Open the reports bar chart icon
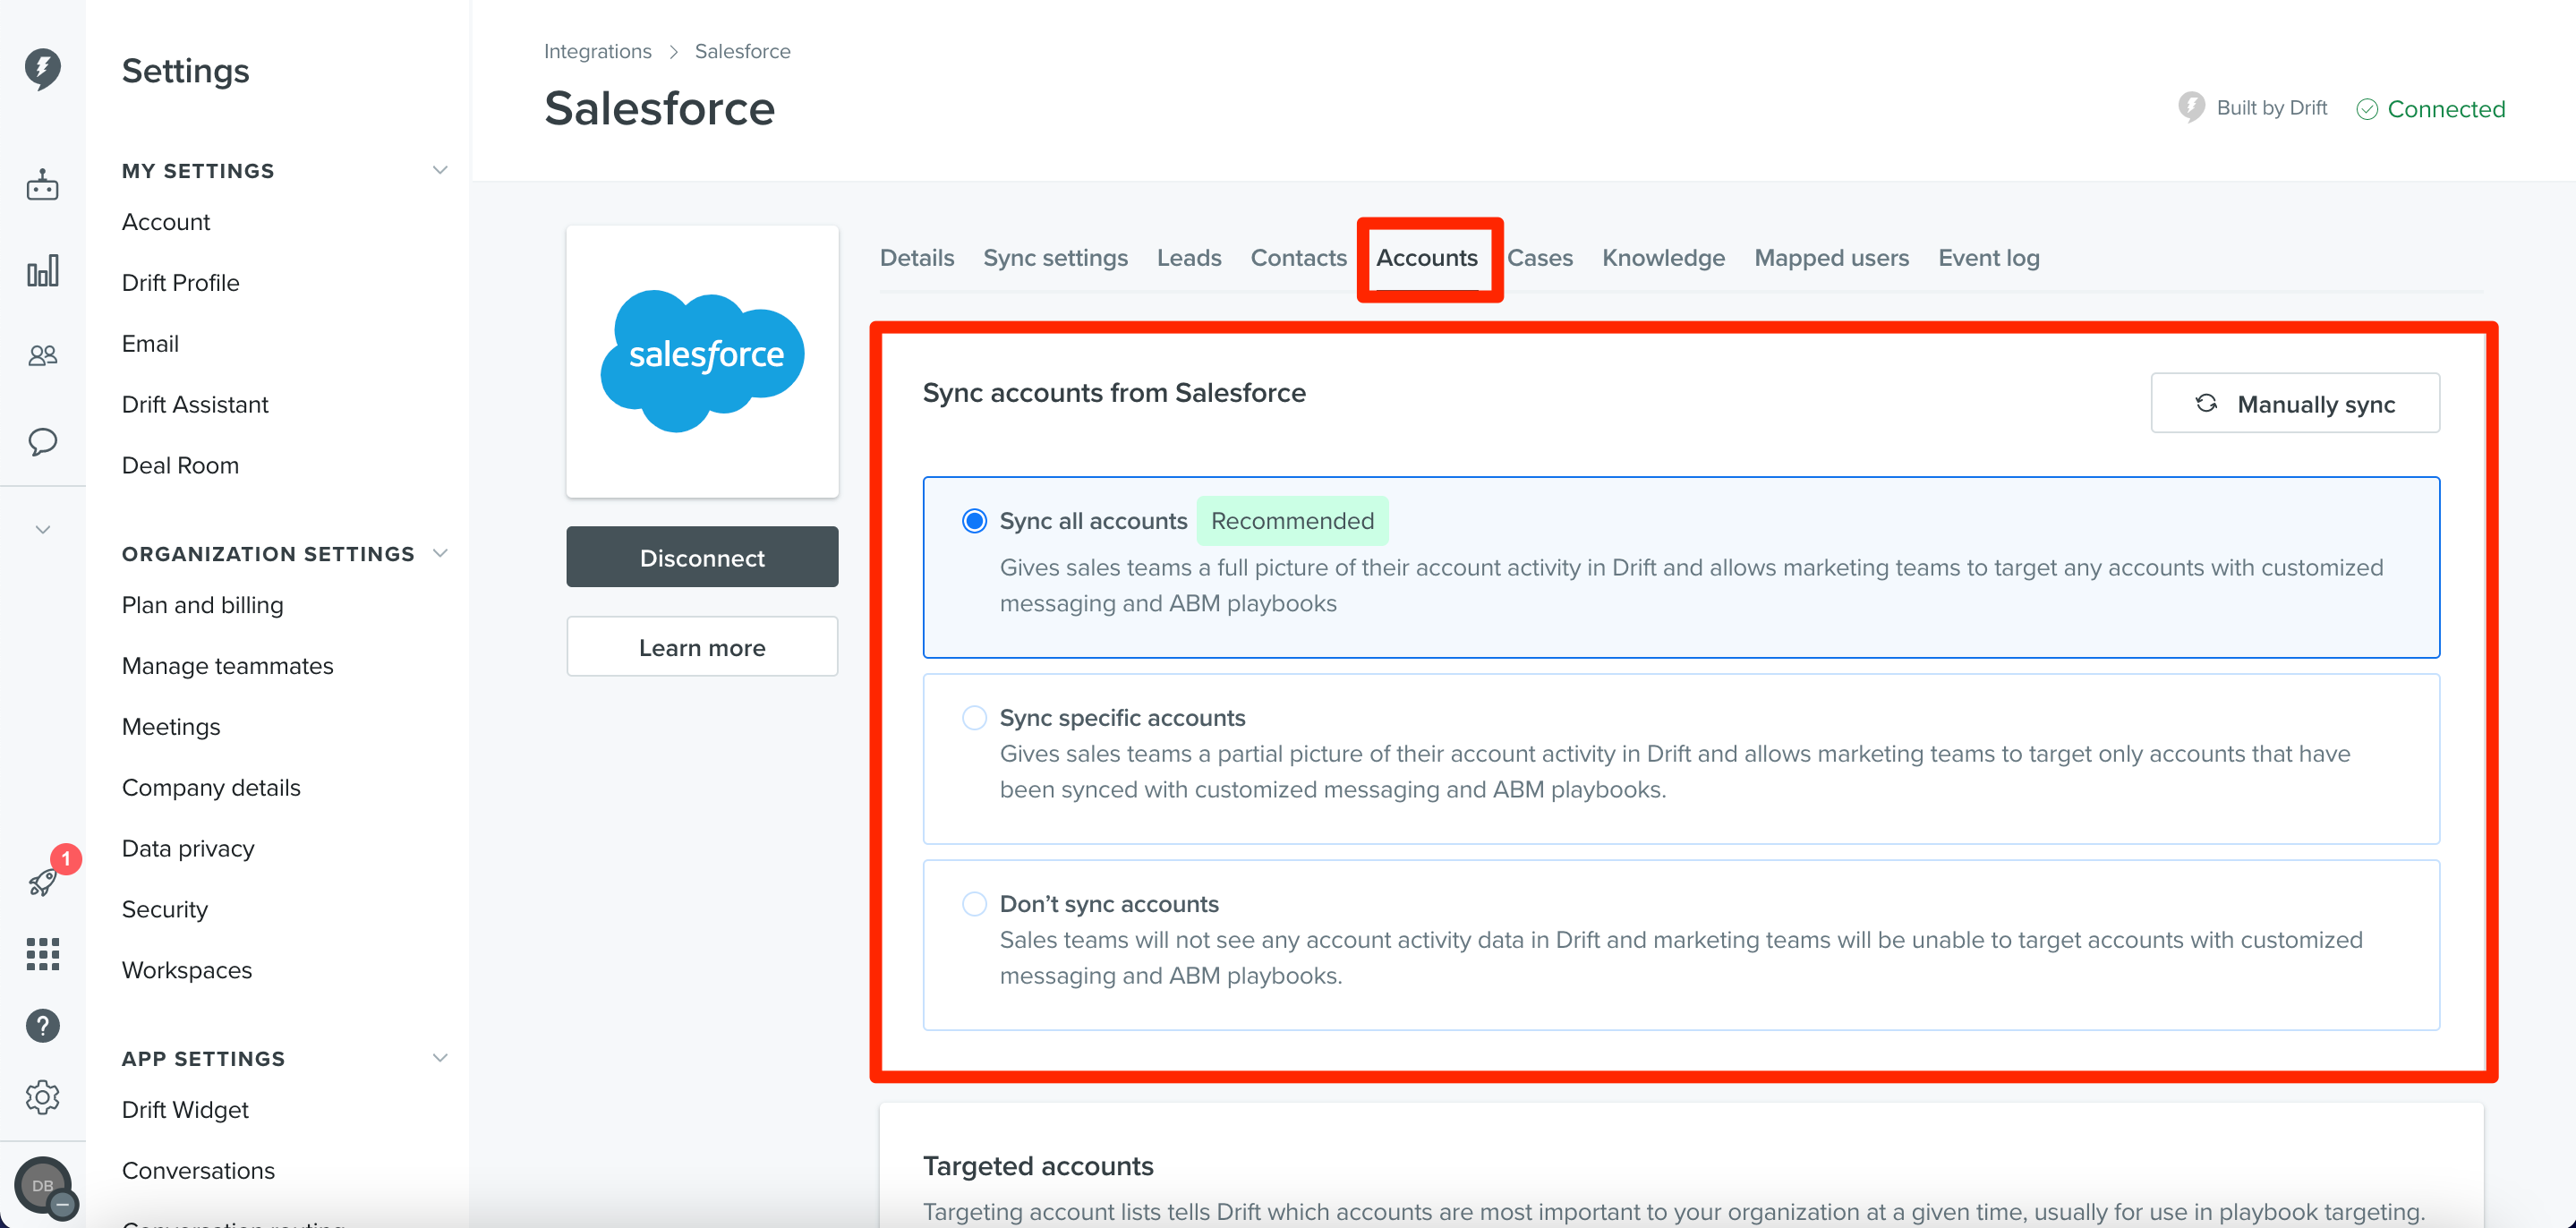 pyautogui.click(x=42, y=270)
